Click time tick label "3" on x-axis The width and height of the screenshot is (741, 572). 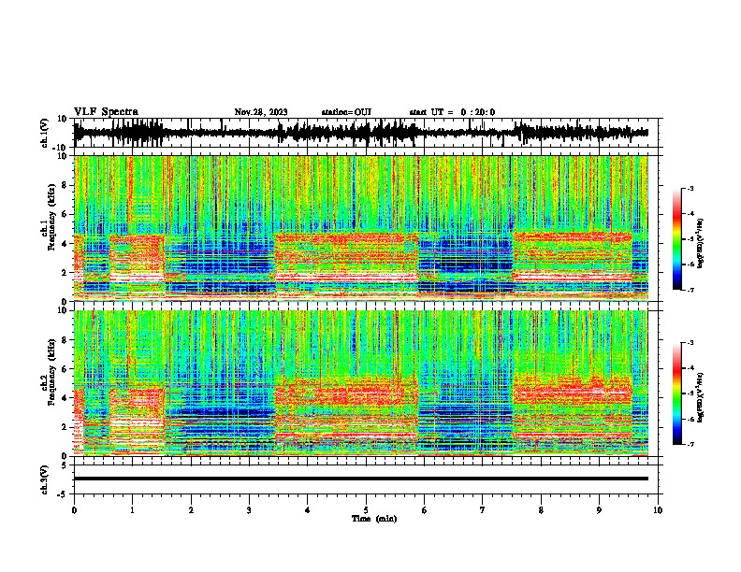click(x=249, y=510)
